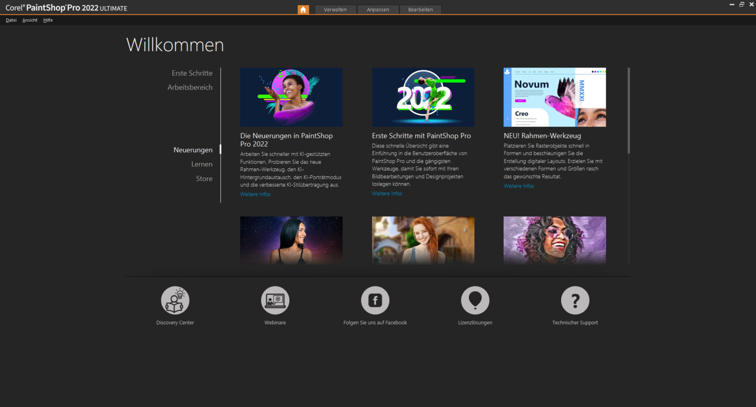Open the Datei menu
This screenshot has width=756, height=407.
[x=11, y=20]
